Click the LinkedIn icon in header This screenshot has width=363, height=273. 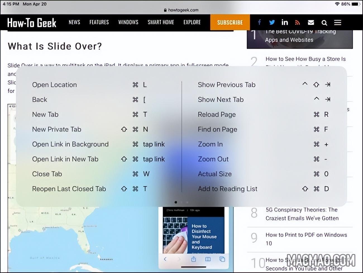pos(285,22)
